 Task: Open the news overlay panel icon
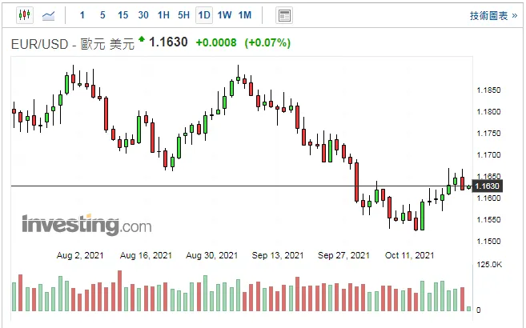(x=284, y=15)
